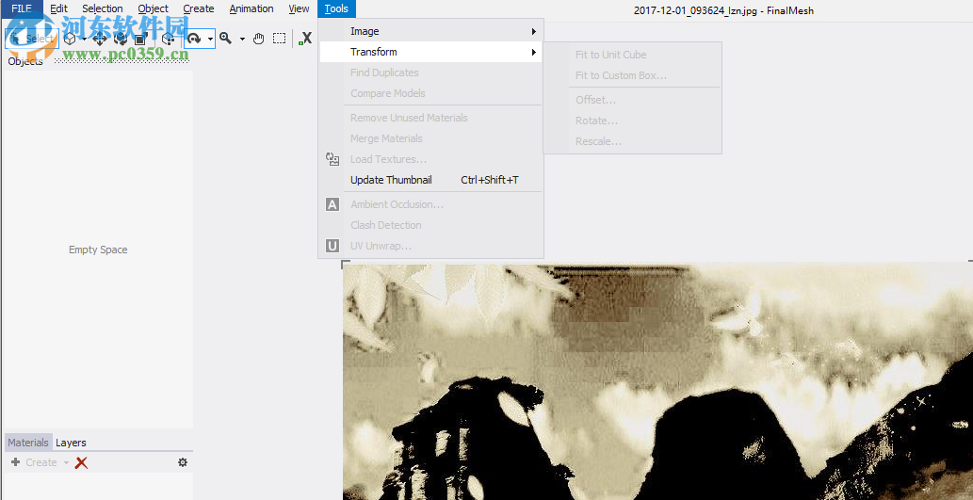Activate the Select tool in toolbar

click(31, 39)
